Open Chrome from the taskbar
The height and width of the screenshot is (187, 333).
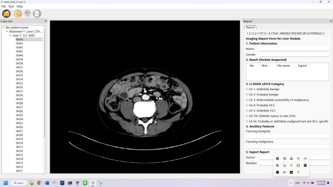tap(39, 183)
